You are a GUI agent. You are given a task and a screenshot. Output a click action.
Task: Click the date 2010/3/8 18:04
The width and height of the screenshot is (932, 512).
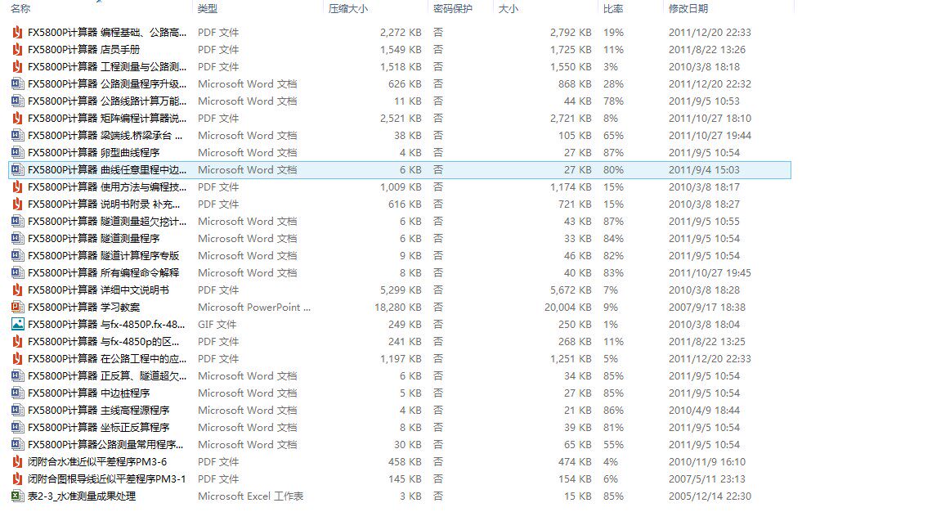coord(704,325)
